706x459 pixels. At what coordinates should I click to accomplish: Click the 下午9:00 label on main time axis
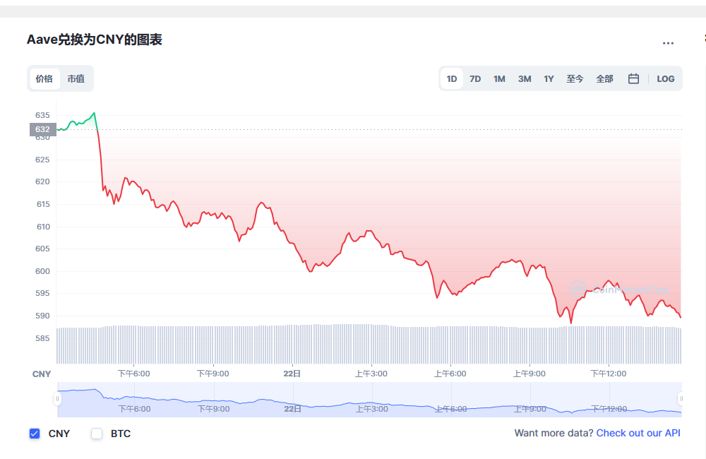click(213, 374)
